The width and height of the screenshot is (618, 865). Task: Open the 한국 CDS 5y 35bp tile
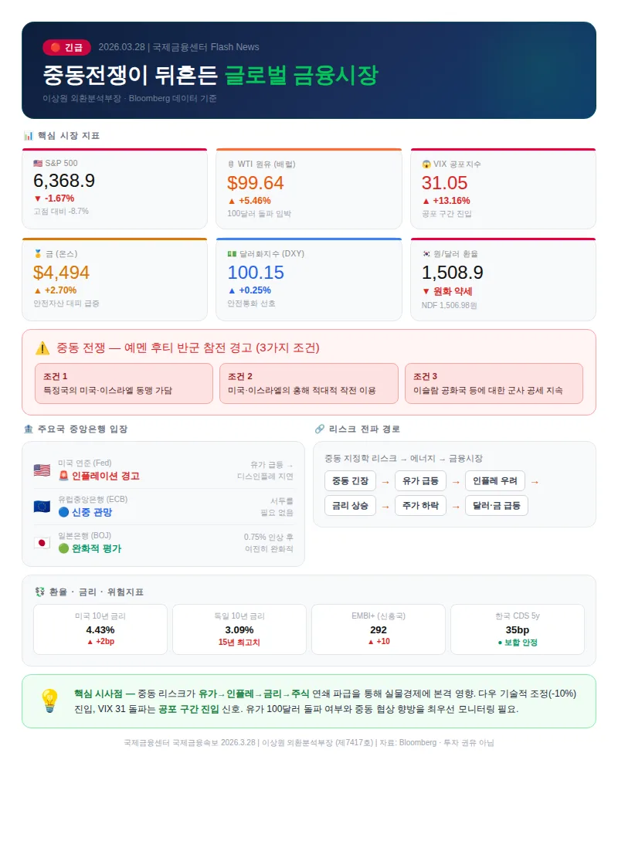[518, 629]
